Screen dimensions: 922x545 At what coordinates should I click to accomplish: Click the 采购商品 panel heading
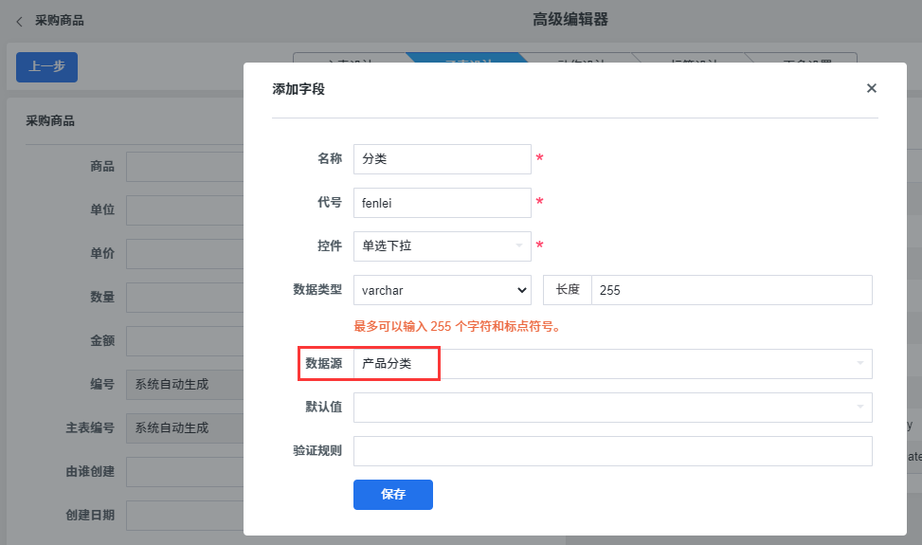click(x=50, y=121)
